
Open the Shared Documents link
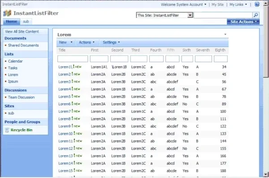pyautogui.click(x=23, y=45)
